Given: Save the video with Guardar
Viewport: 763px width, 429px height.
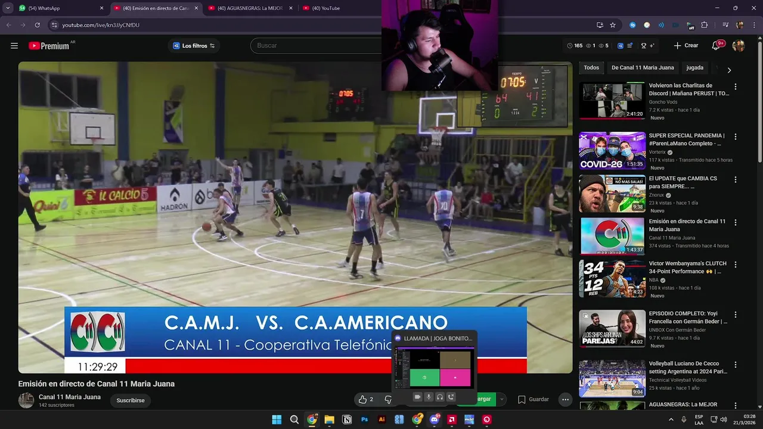Looking at the screenshot, I should click(534, 399).
